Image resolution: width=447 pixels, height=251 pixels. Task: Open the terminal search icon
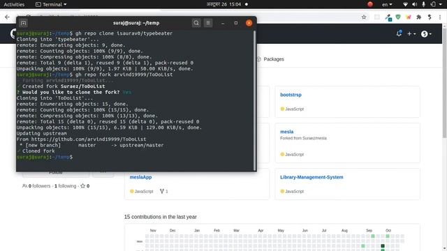(x=196, y=23)
